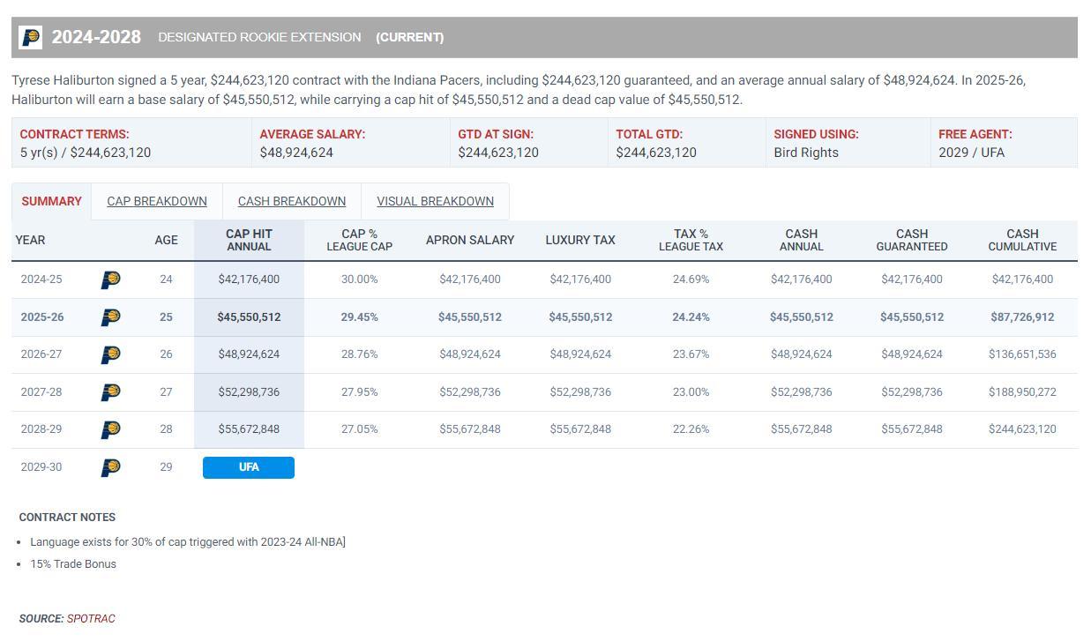Click the Cap Hit Annual column header
Image resolution: width=1091 pixels, height=641 pixels.
(x=249, y=240)
